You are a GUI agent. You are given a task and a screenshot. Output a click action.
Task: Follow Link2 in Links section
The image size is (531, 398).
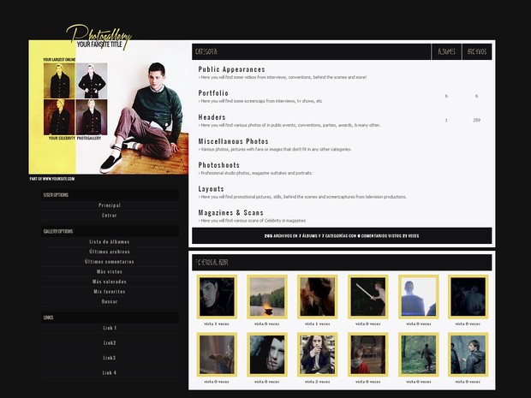[x=110, y=343]
